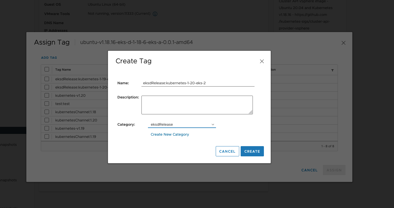Click the column filter icon in table header
This screenshot has height=208, width=394.
(x=332, y=70)
